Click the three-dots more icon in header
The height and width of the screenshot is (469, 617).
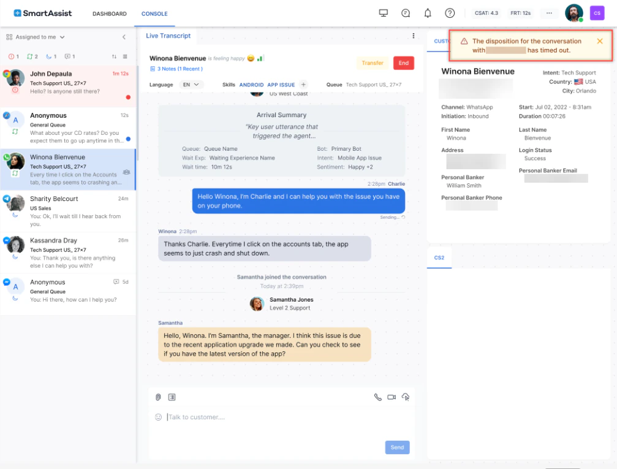coord(549,13)
